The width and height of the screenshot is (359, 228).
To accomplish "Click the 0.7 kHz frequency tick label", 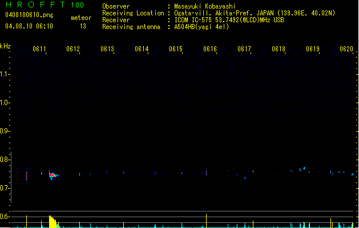I will click(5, 188).
